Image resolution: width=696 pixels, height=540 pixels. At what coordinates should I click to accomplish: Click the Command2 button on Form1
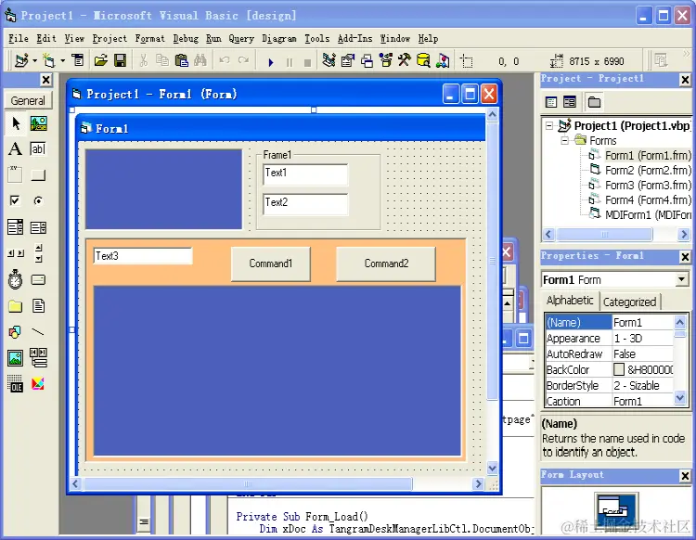point(386,264)
